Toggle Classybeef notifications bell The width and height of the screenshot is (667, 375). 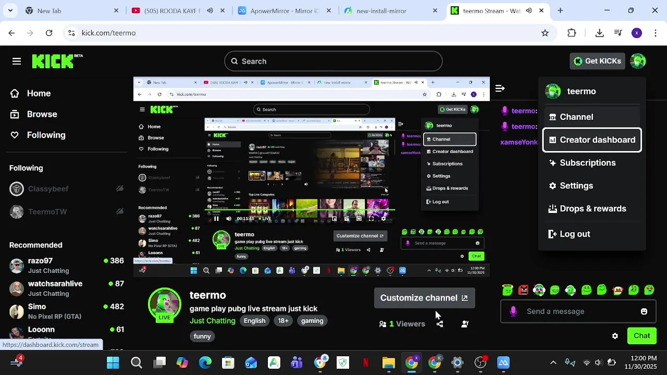(120, 189)
